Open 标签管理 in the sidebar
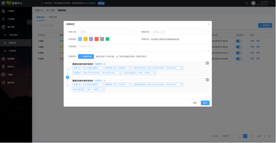 pyautogui.click(x=12, y=51)
